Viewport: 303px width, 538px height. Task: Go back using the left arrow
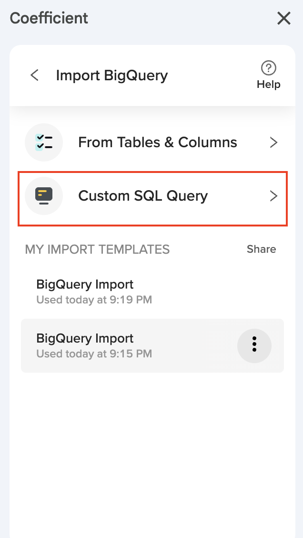click(34, 75)
